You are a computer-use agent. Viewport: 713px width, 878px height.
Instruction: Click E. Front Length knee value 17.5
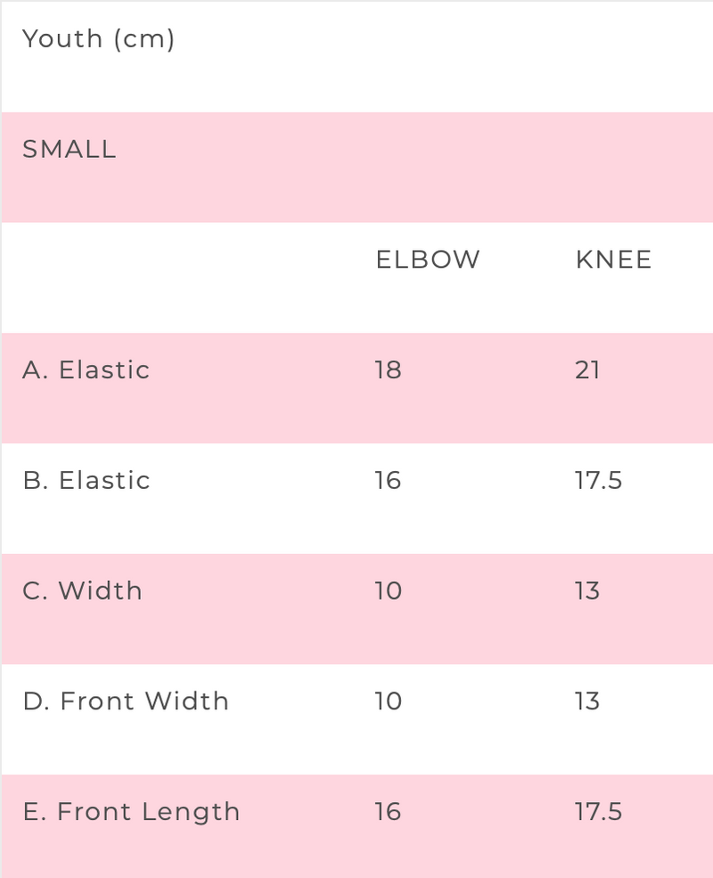tap(598, 811)
